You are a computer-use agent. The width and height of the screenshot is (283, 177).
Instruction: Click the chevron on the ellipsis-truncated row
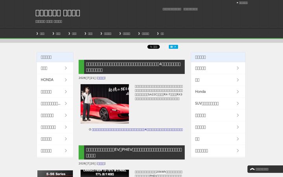click(66, 103)
